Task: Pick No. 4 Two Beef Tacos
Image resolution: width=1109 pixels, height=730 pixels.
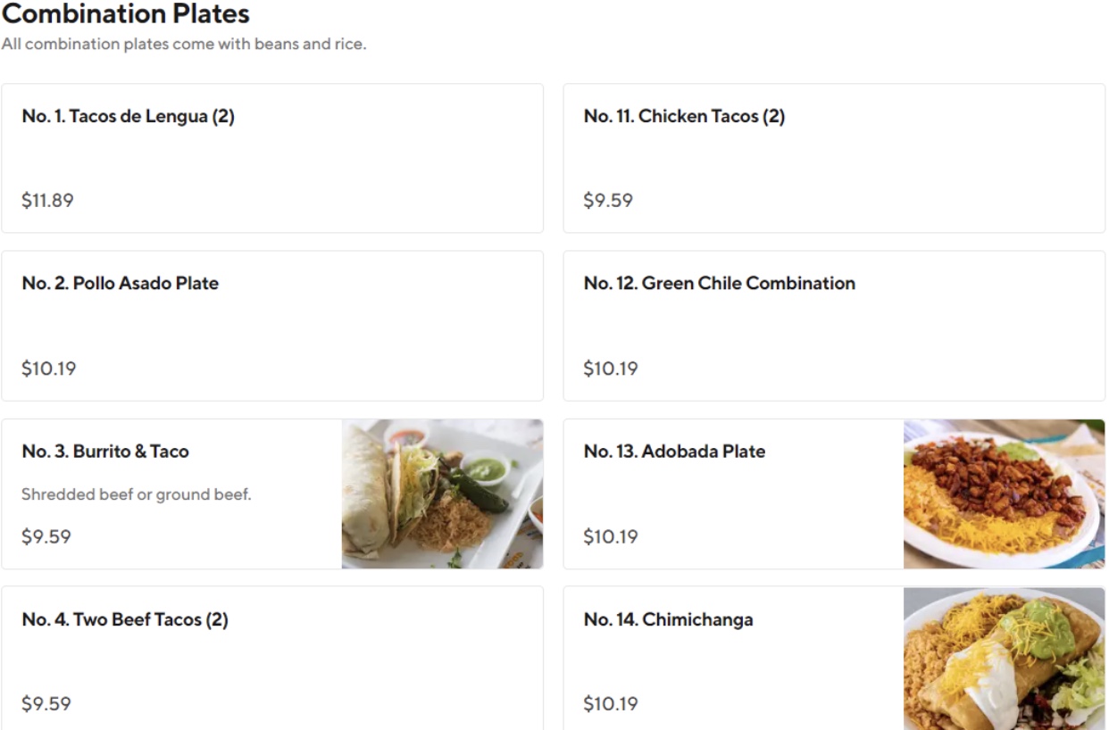Action: tap(125, 619)
